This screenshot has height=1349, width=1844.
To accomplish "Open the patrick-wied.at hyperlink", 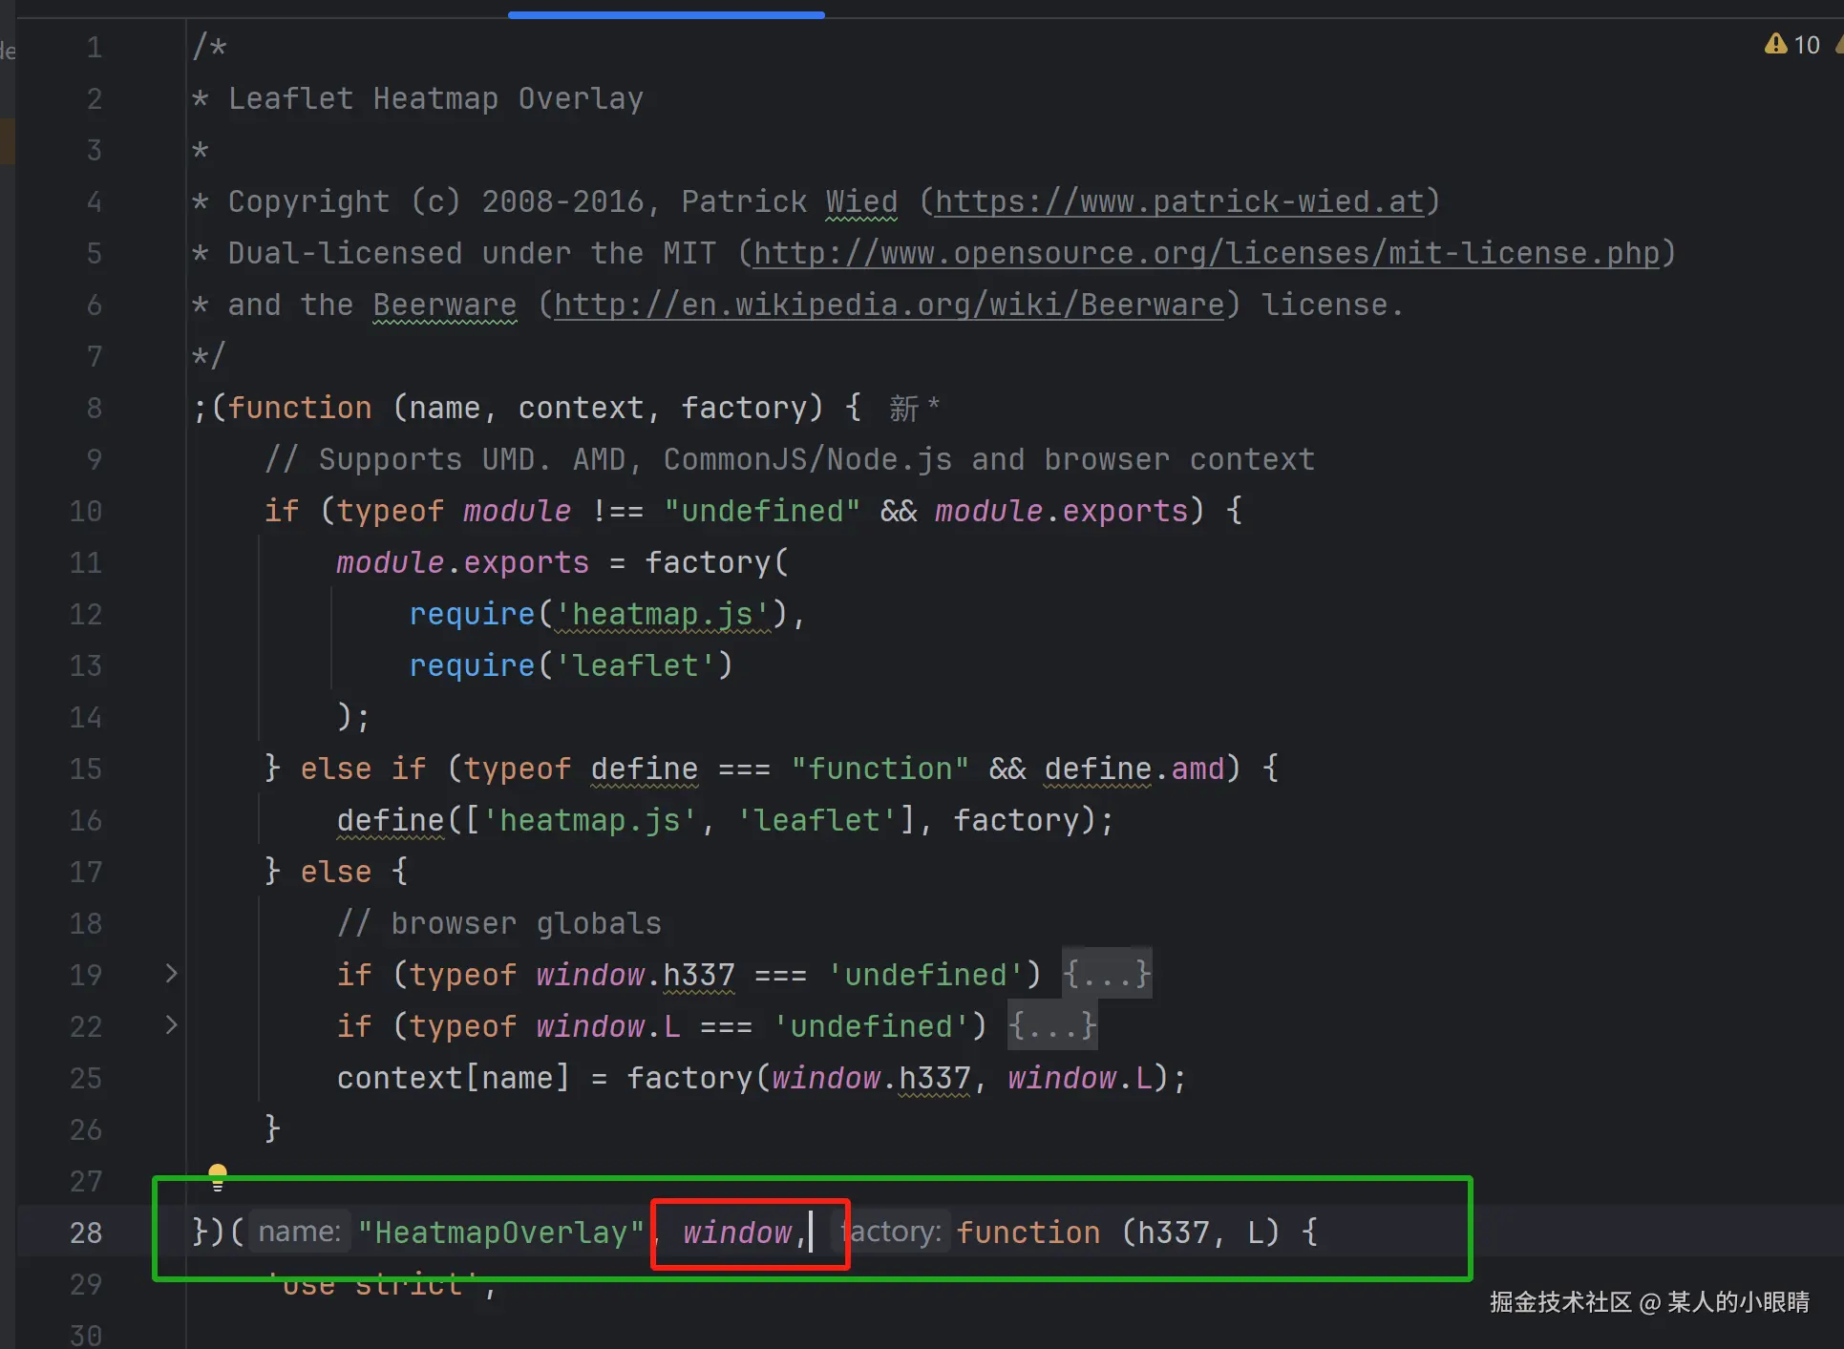I will pos(1178,201).
